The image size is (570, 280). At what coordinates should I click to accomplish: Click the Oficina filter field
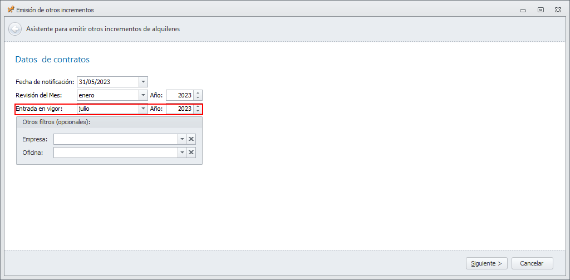116,153
